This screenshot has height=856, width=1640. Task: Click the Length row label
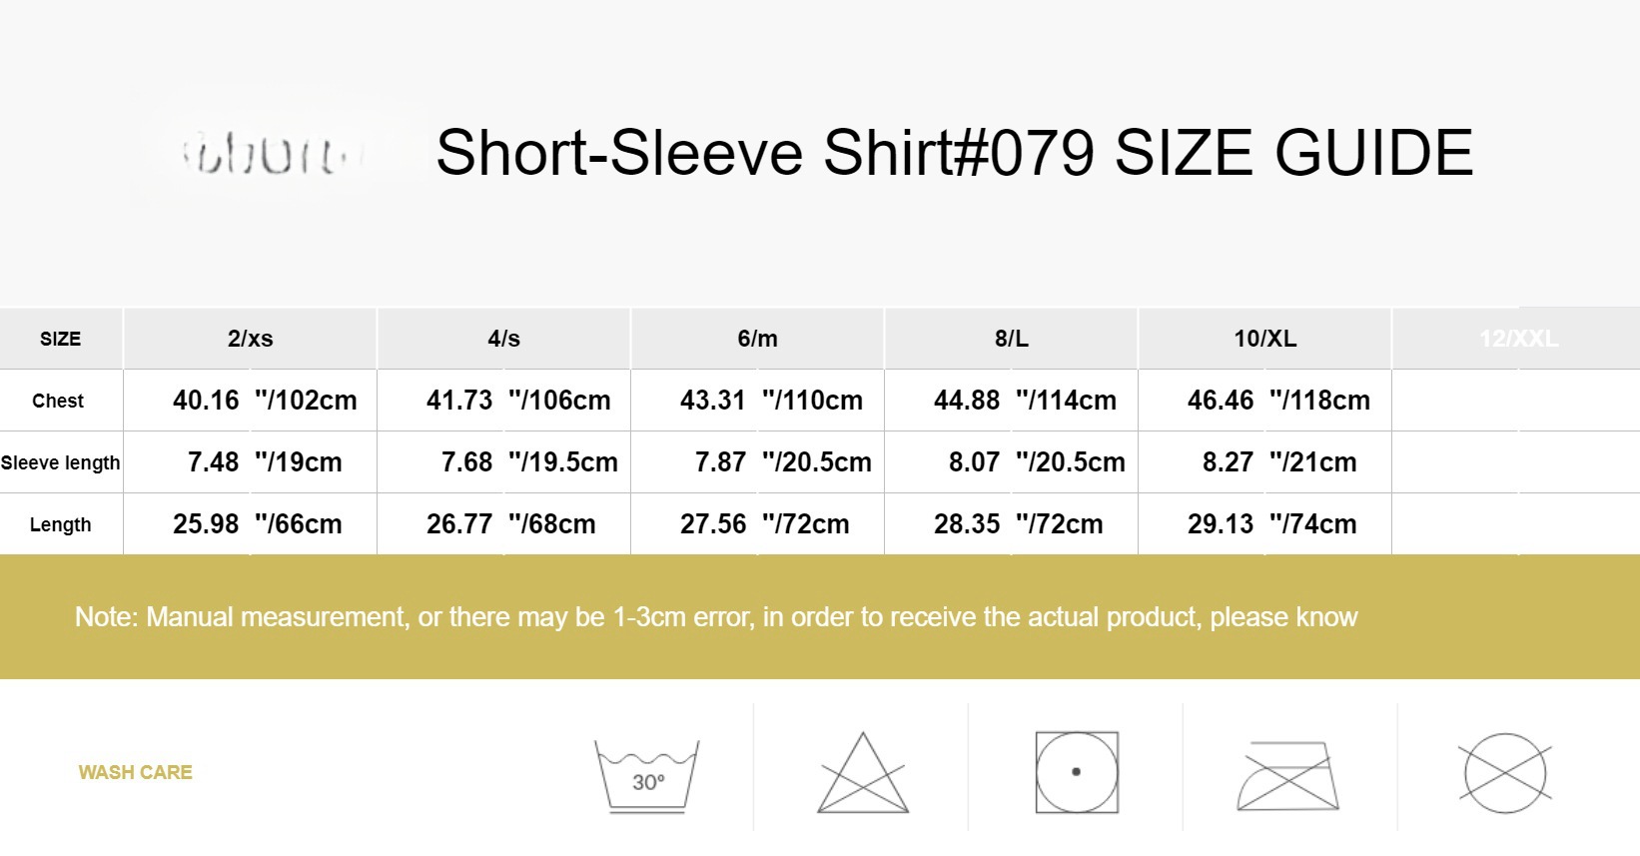click(x=60, y=524)
